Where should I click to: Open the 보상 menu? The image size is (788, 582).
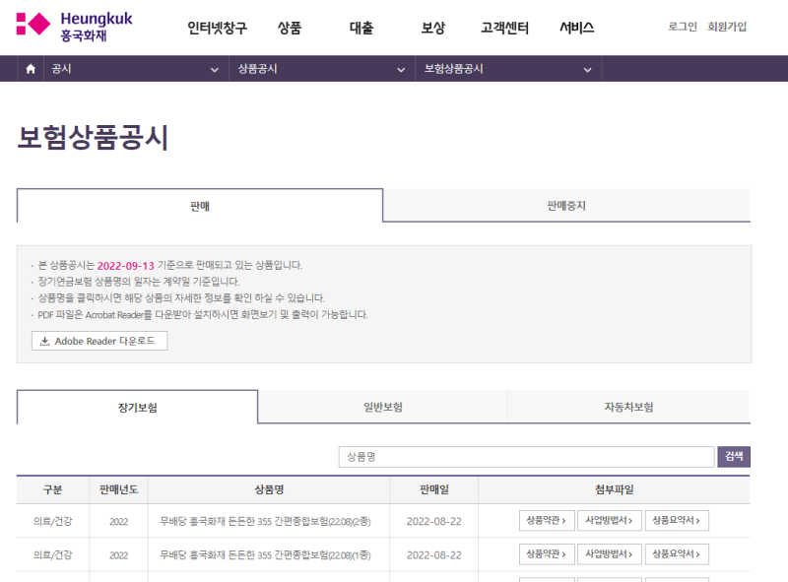coord(433,28)
